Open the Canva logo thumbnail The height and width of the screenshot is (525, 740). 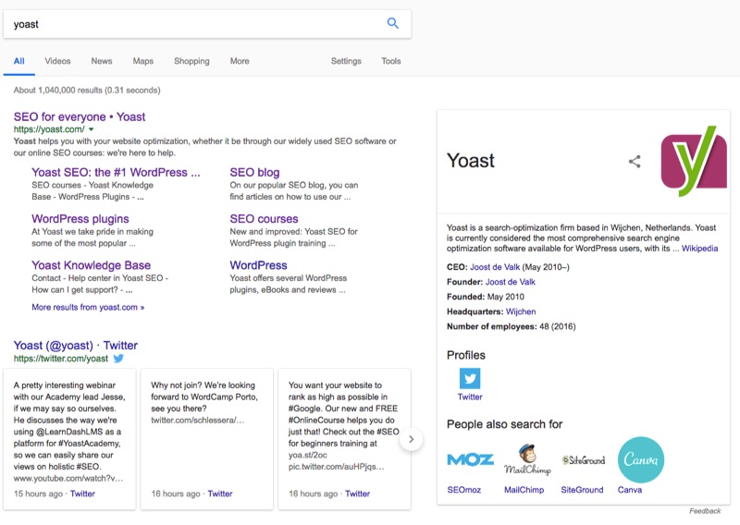tap(641, 459)
